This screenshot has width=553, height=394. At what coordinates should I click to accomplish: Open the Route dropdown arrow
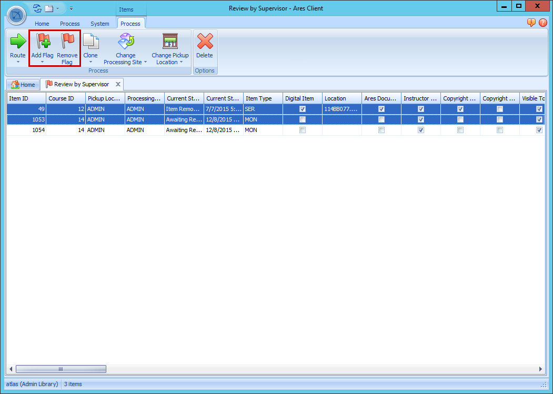coord(17,62)
